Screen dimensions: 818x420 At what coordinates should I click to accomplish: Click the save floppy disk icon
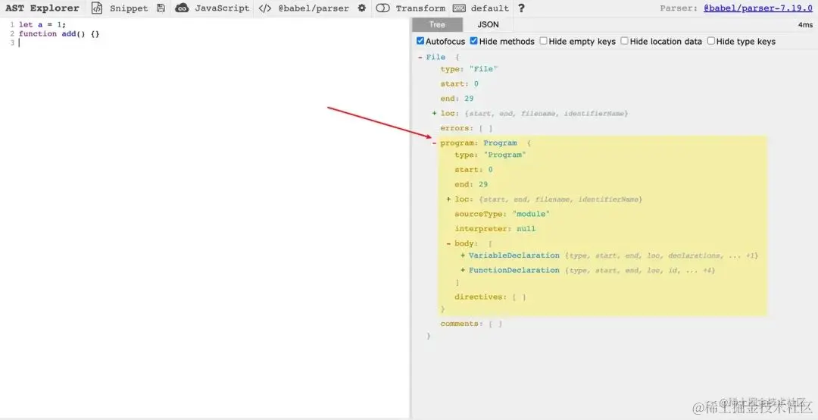click(161, 8)
